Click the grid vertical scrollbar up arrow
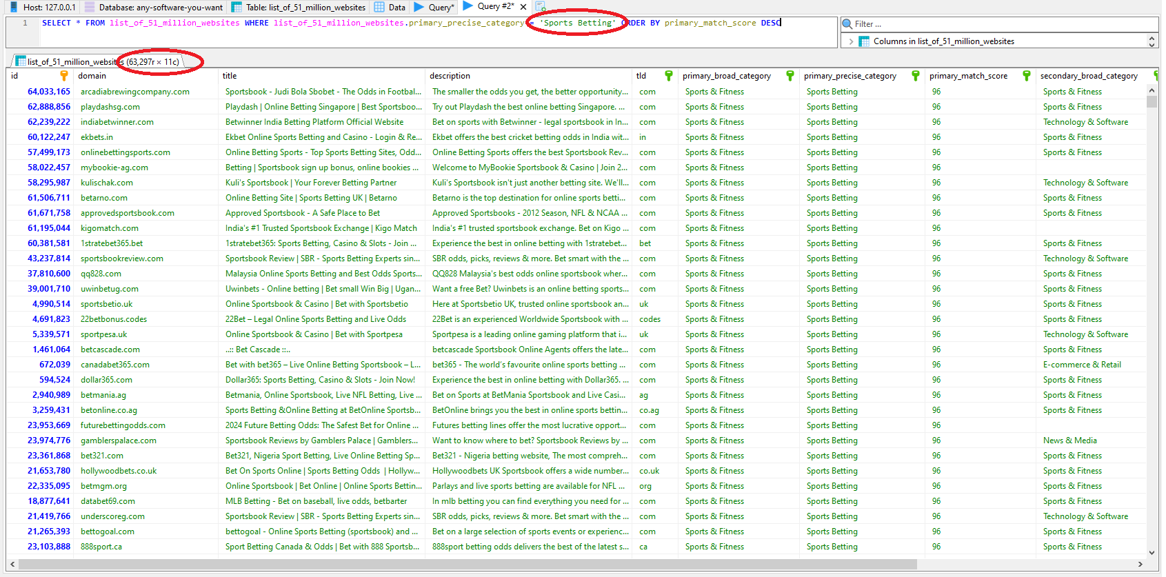The width and height of the screenshot is (1166, 577). [x=1152, y=90]
